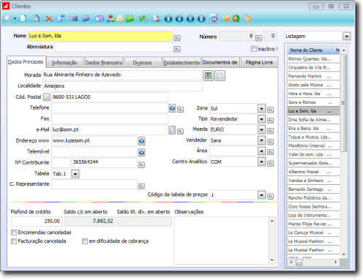The image size is (363, 280).
Task: Open the Vendedor dropdown showing Sara
Action: click(x=261, y=140)
